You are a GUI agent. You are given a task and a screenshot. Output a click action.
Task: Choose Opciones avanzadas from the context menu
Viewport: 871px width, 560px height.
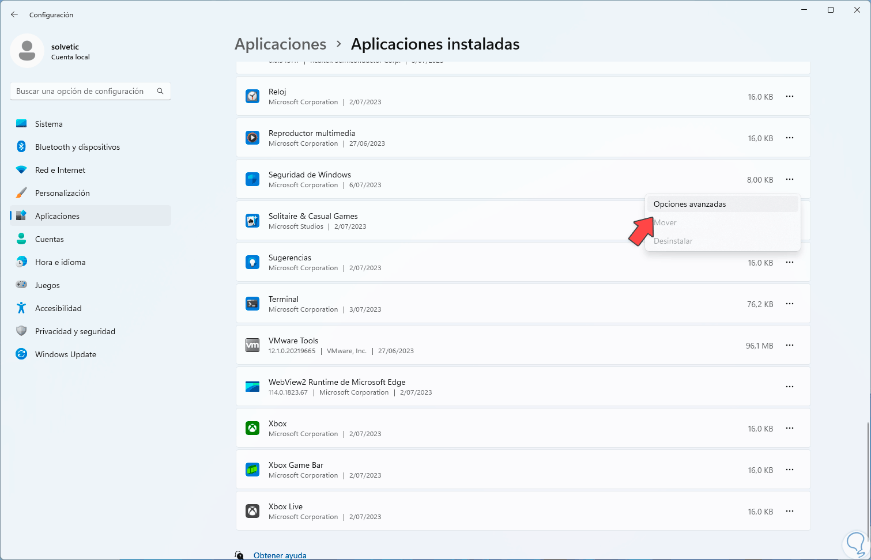point(723,204)
